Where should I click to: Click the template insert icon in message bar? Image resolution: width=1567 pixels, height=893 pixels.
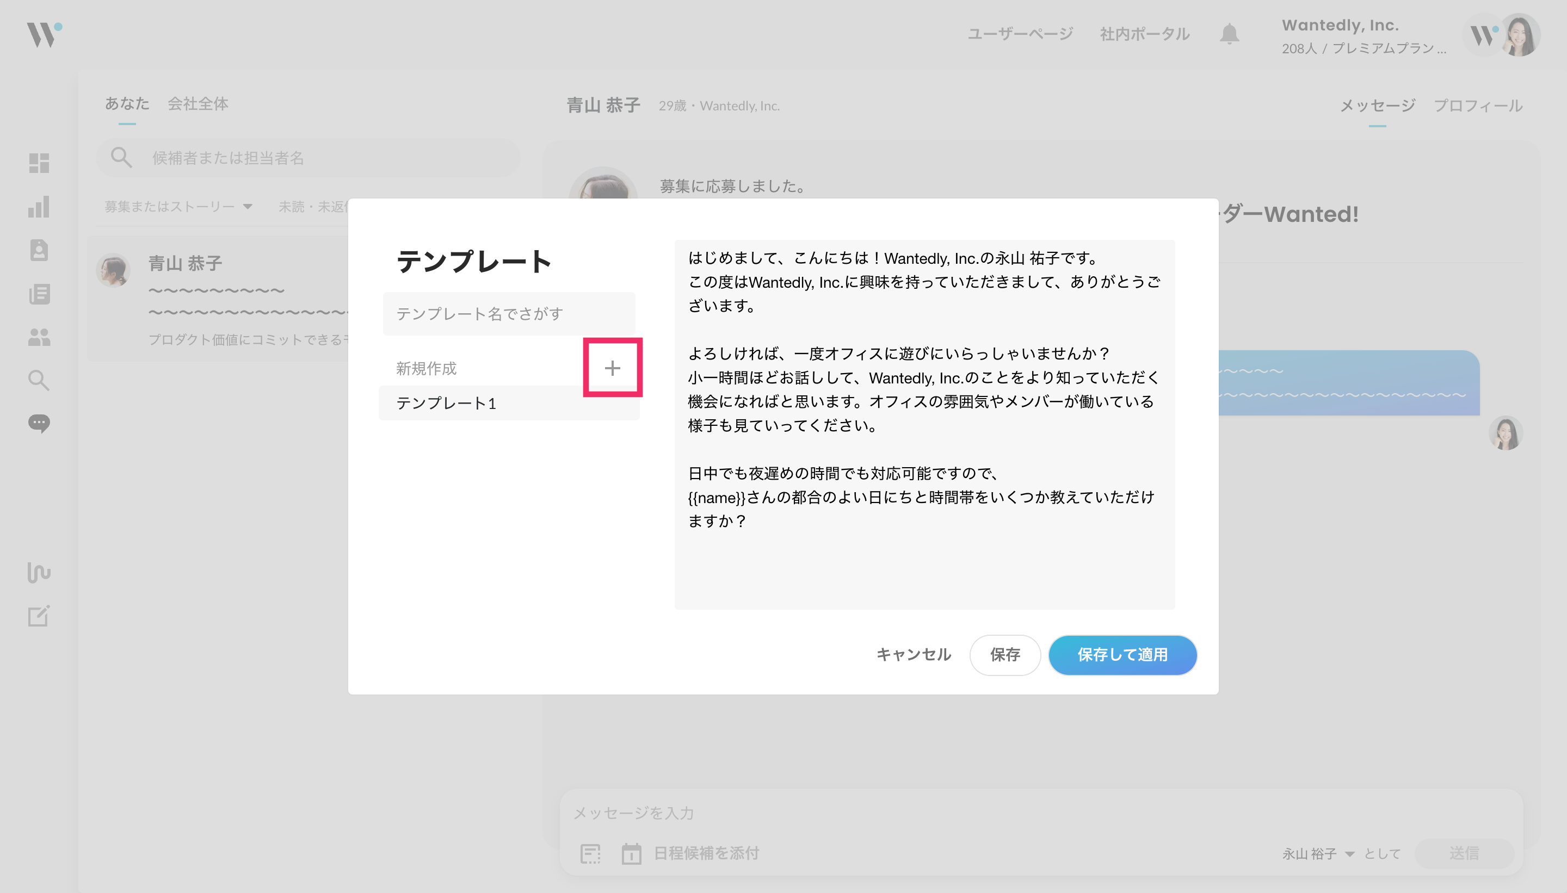[x=590, y=853]
